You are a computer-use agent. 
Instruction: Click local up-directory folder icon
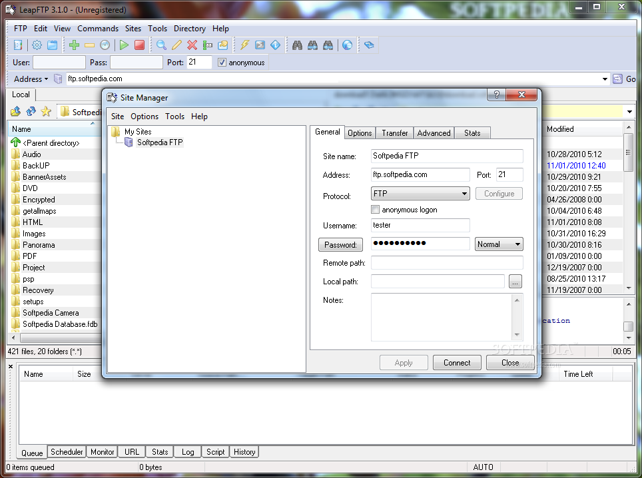(x=15, y=111)
